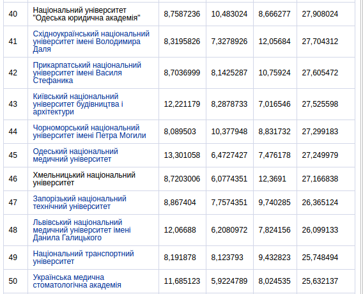Select the value 10,377948 in row 44
363x294 pixels.
(229, 132)
